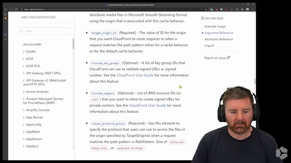The image size is (291, 163).
Task: Jump to the Import section
Action: (x=209, y=46)
